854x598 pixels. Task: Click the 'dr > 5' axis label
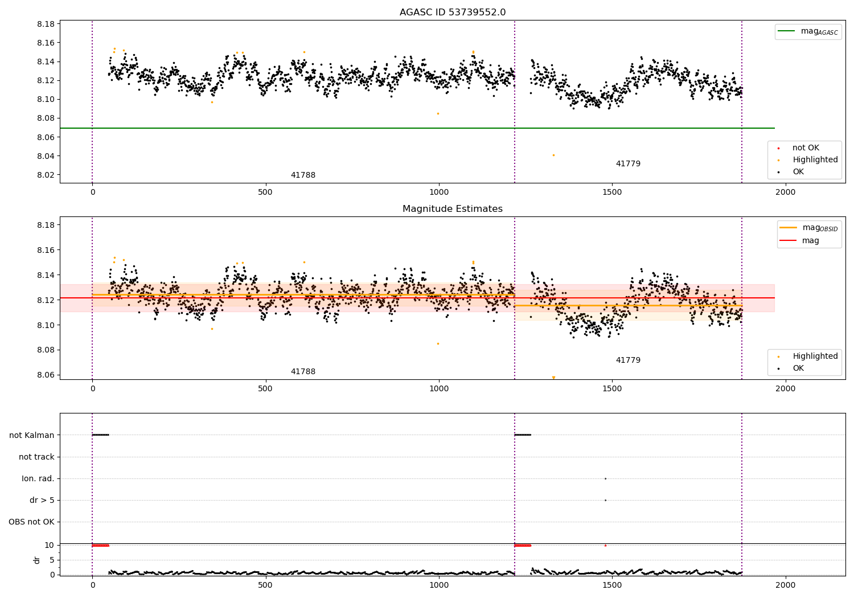click(42, 501)
